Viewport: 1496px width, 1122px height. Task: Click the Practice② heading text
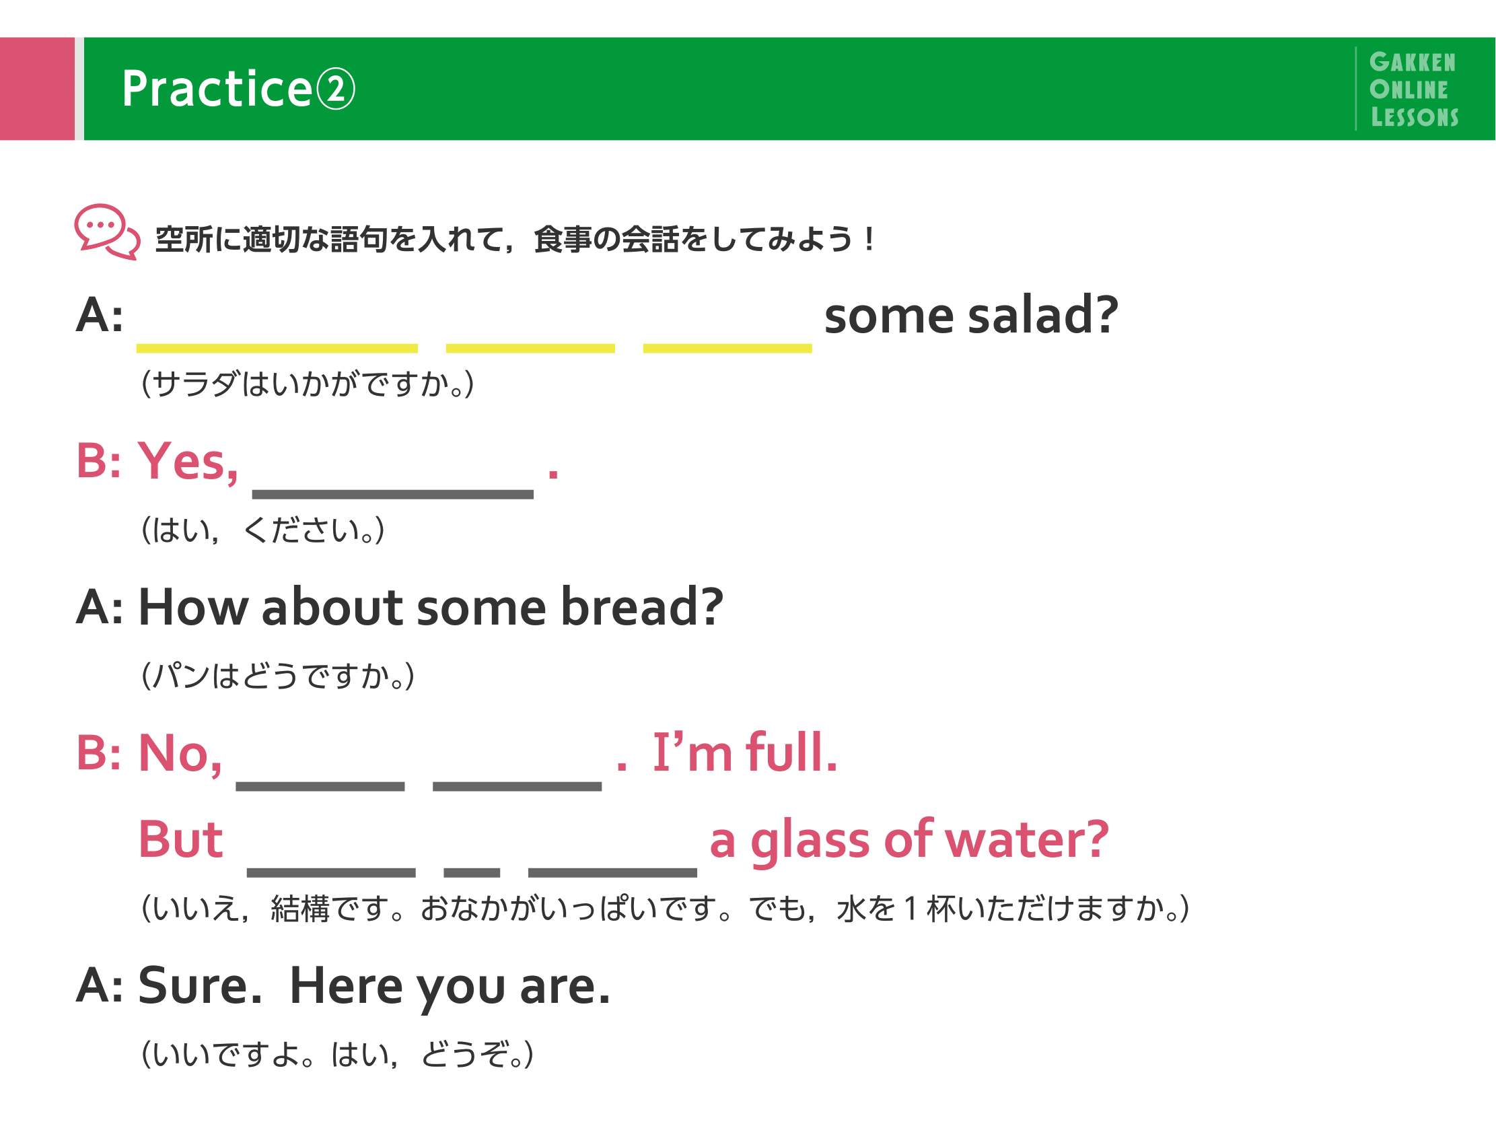238,89
